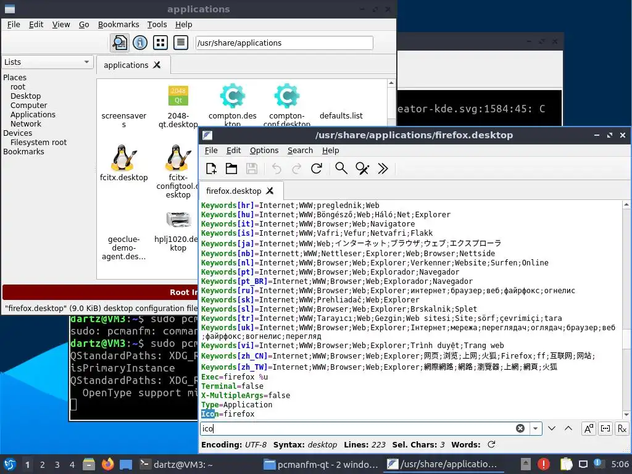The image size is (632, 474).
Task: Select Filesystem root under Devices
Action: 38,143
